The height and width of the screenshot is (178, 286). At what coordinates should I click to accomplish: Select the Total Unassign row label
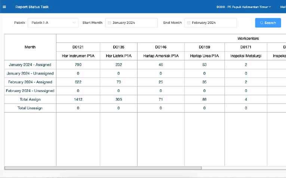[30, 108]
